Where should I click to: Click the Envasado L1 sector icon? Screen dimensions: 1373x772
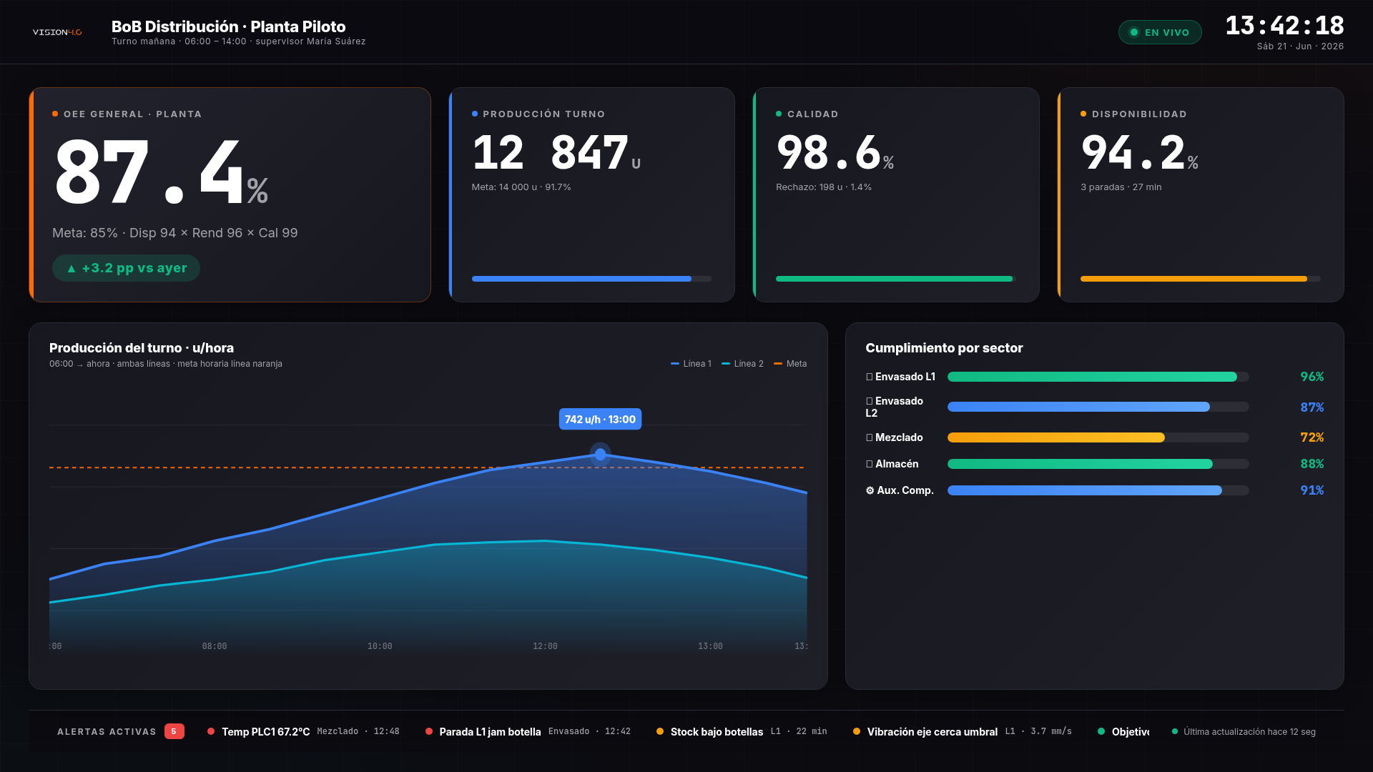click(870, 377)
